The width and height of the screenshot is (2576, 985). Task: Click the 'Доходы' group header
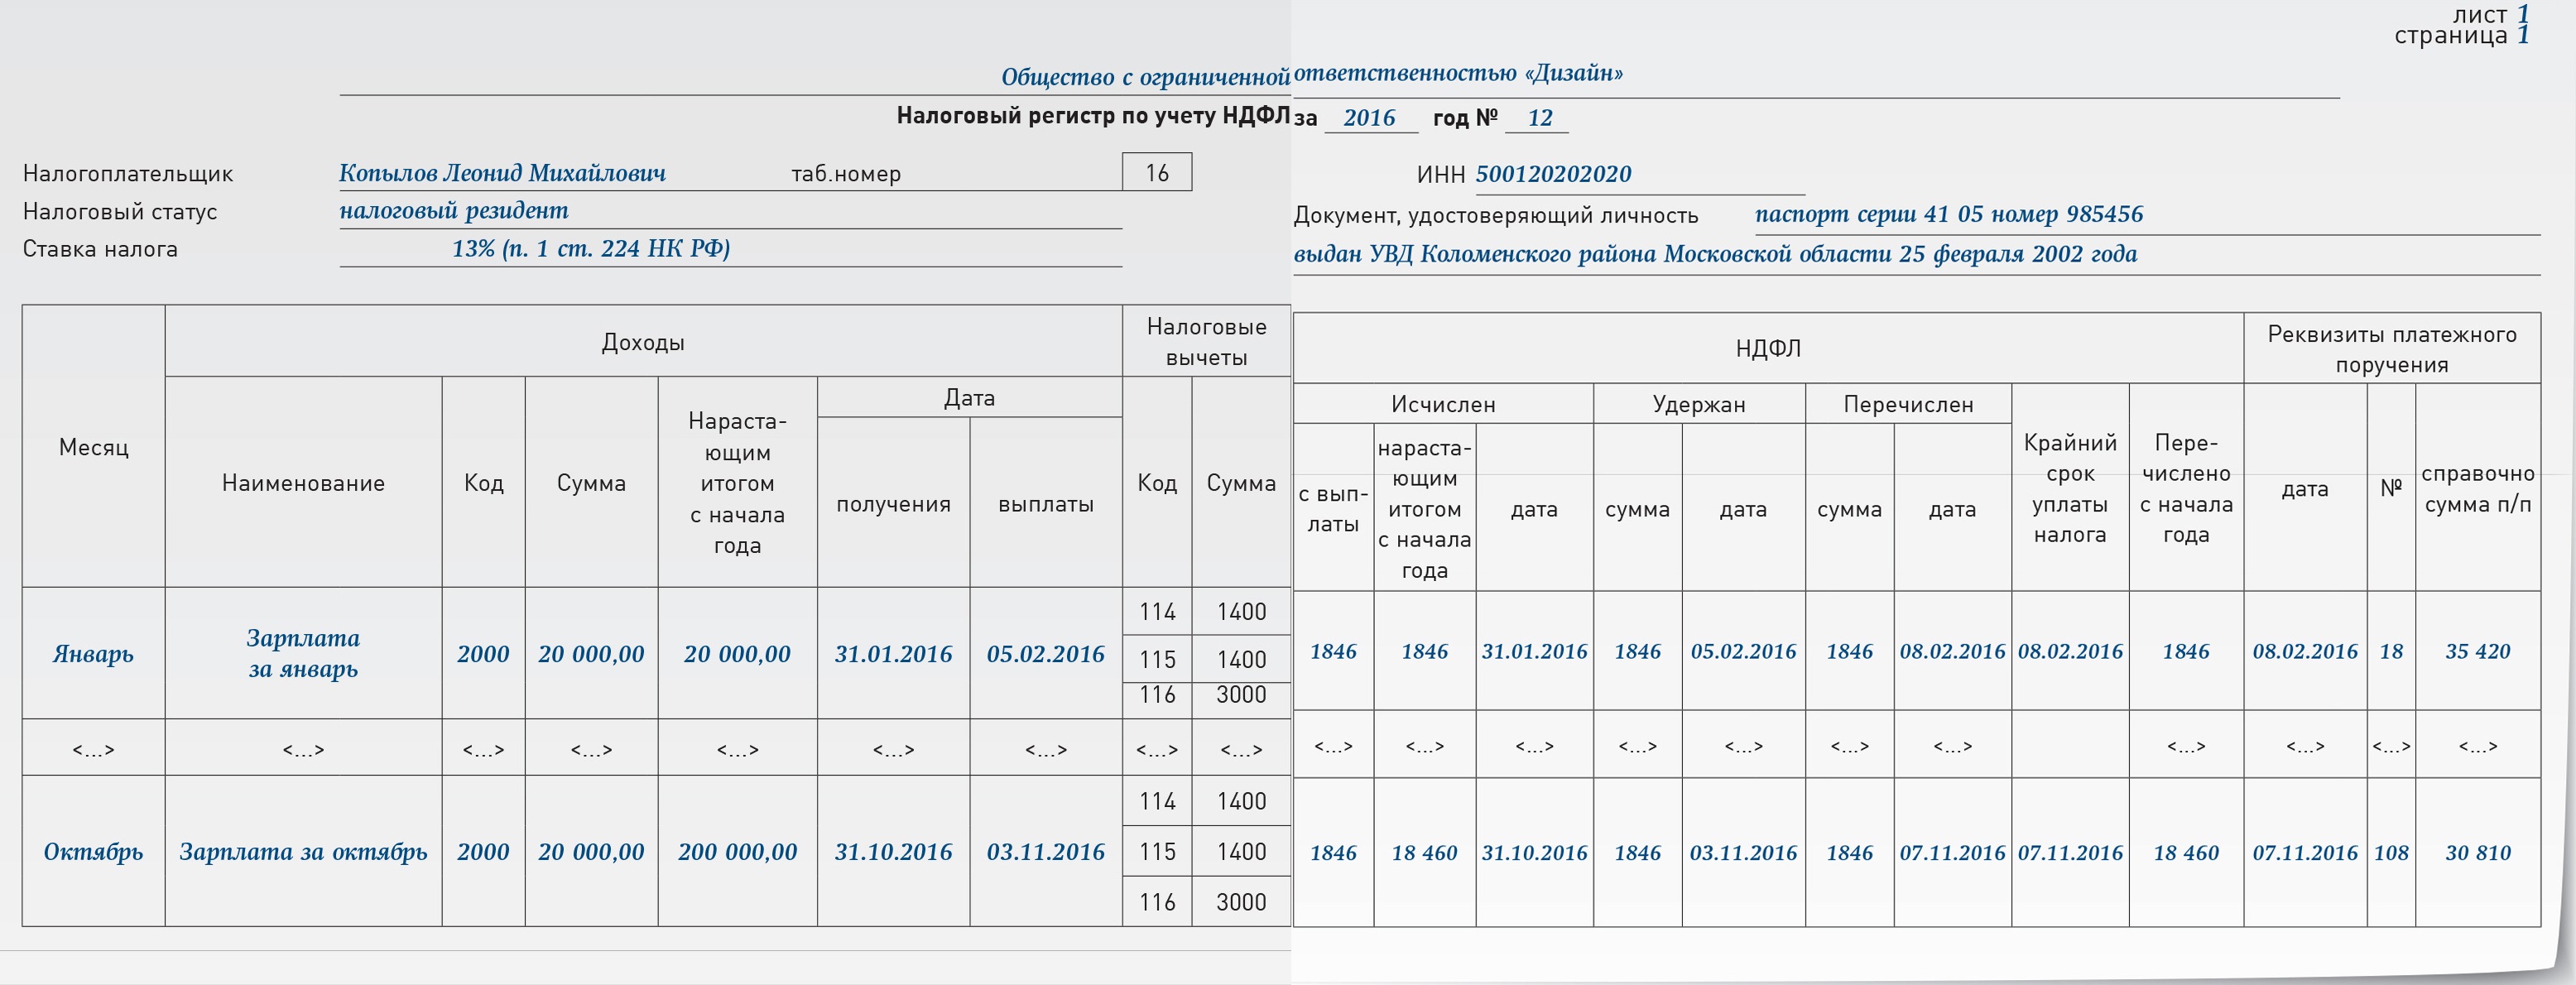click(643, 342)
